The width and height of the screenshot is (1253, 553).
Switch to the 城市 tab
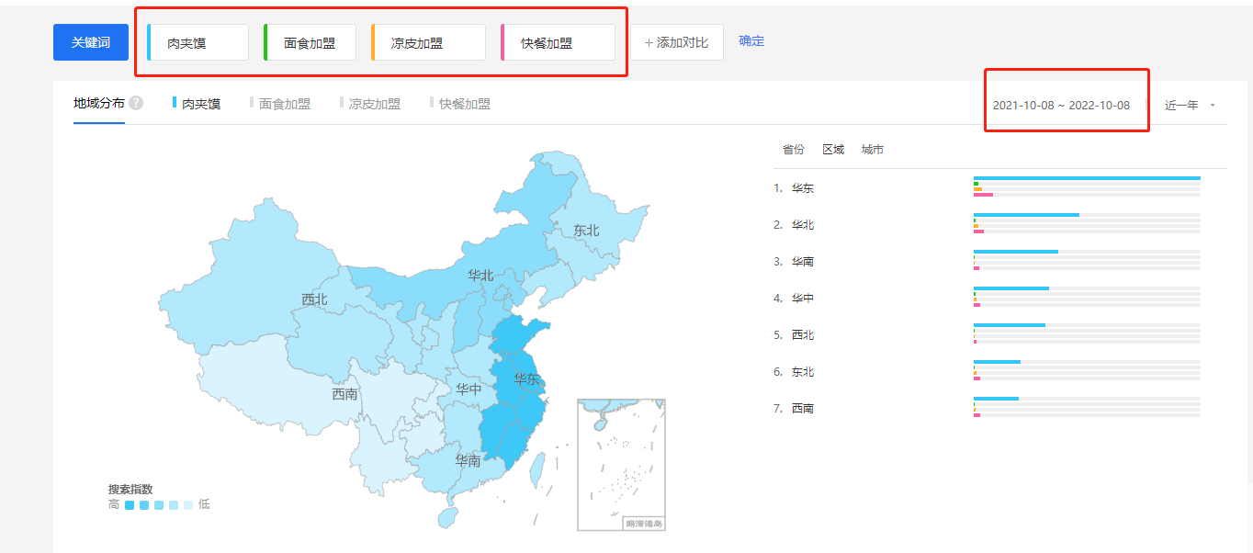point(873,150)
